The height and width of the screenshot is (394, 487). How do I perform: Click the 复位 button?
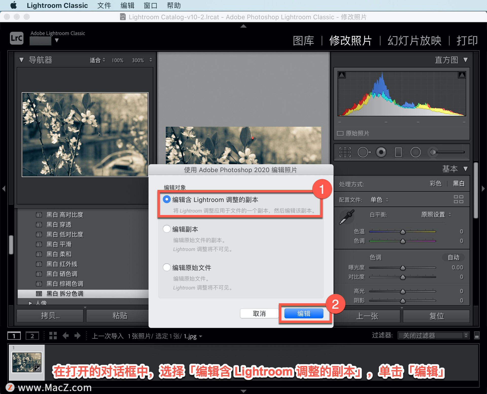[x=437, y=316]
